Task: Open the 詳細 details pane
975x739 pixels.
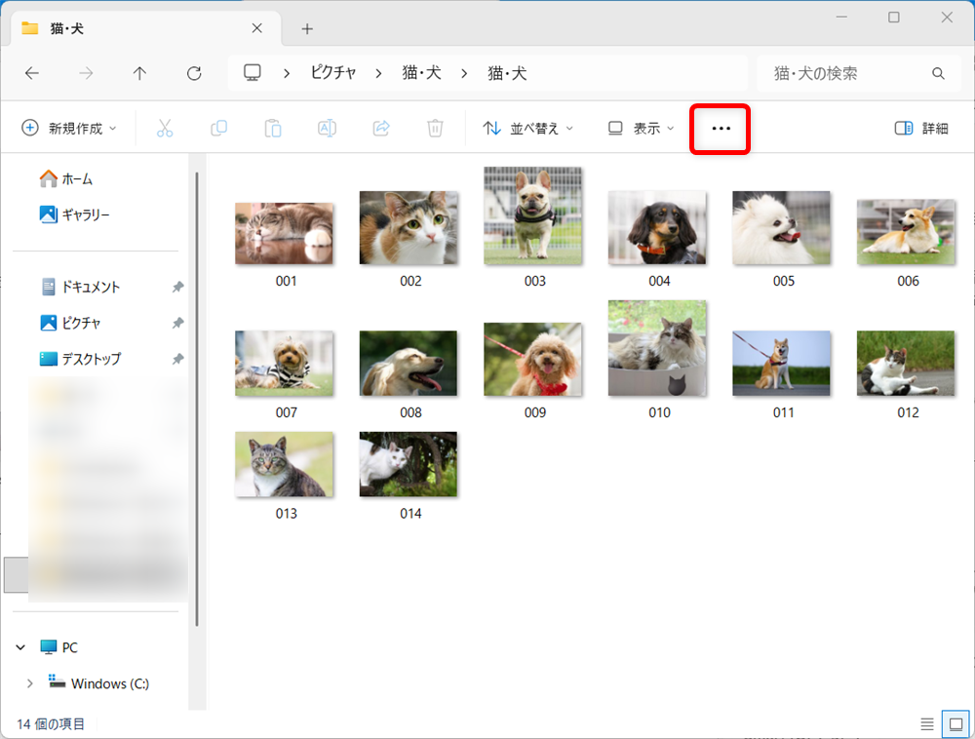Action: point(920,127)
